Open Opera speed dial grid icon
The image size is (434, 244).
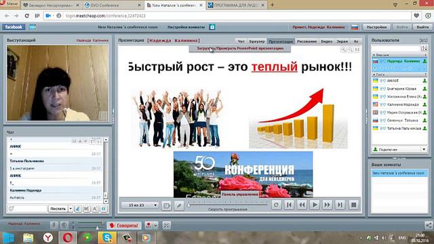(37, 16)
